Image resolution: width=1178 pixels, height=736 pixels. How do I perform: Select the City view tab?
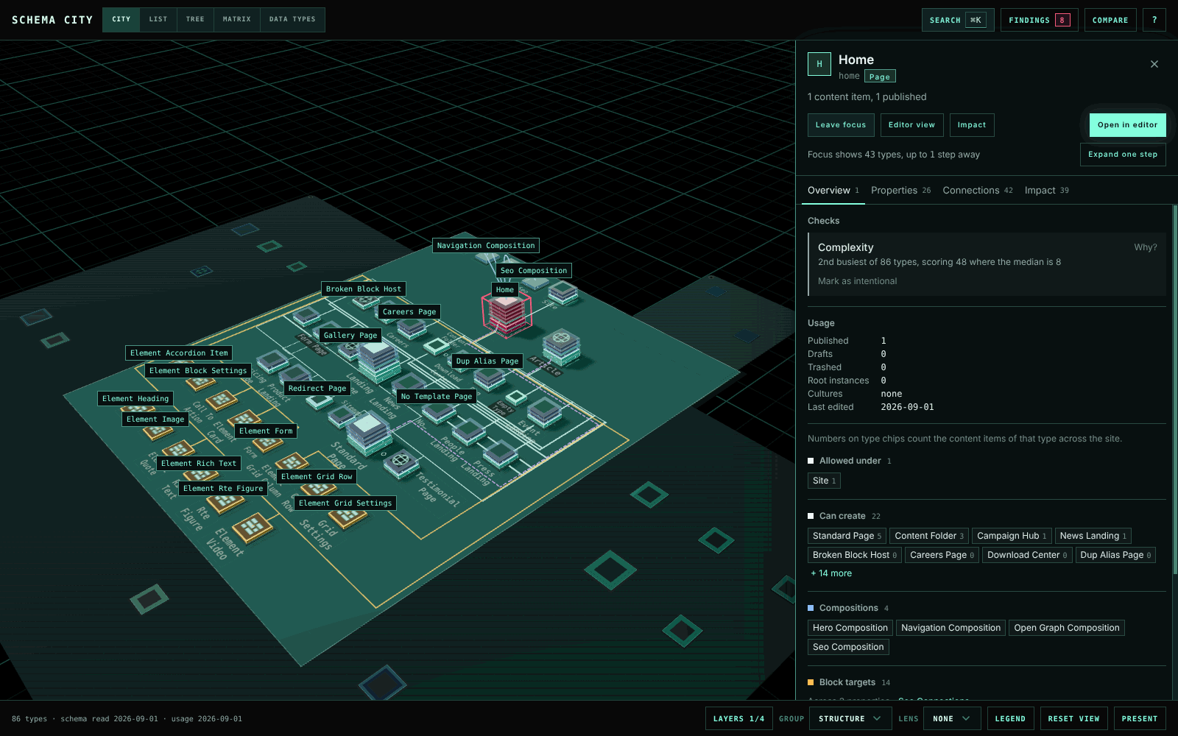coord(121,19)
